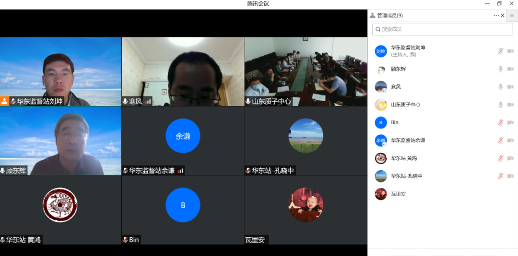518x256 pixels.
Task: Click the disabled camera icon for 华东监督站余谦
Action: pos(510,140)
